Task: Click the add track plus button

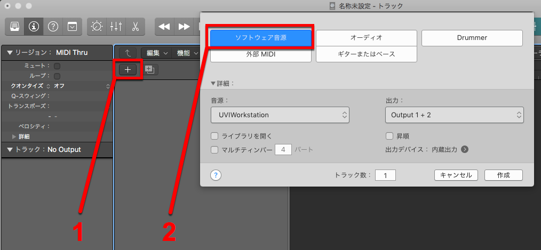Action: [x=128, y=70]
